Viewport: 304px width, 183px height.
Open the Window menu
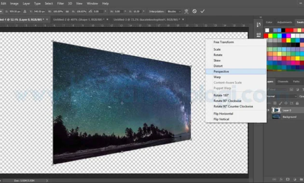point(92,3)
